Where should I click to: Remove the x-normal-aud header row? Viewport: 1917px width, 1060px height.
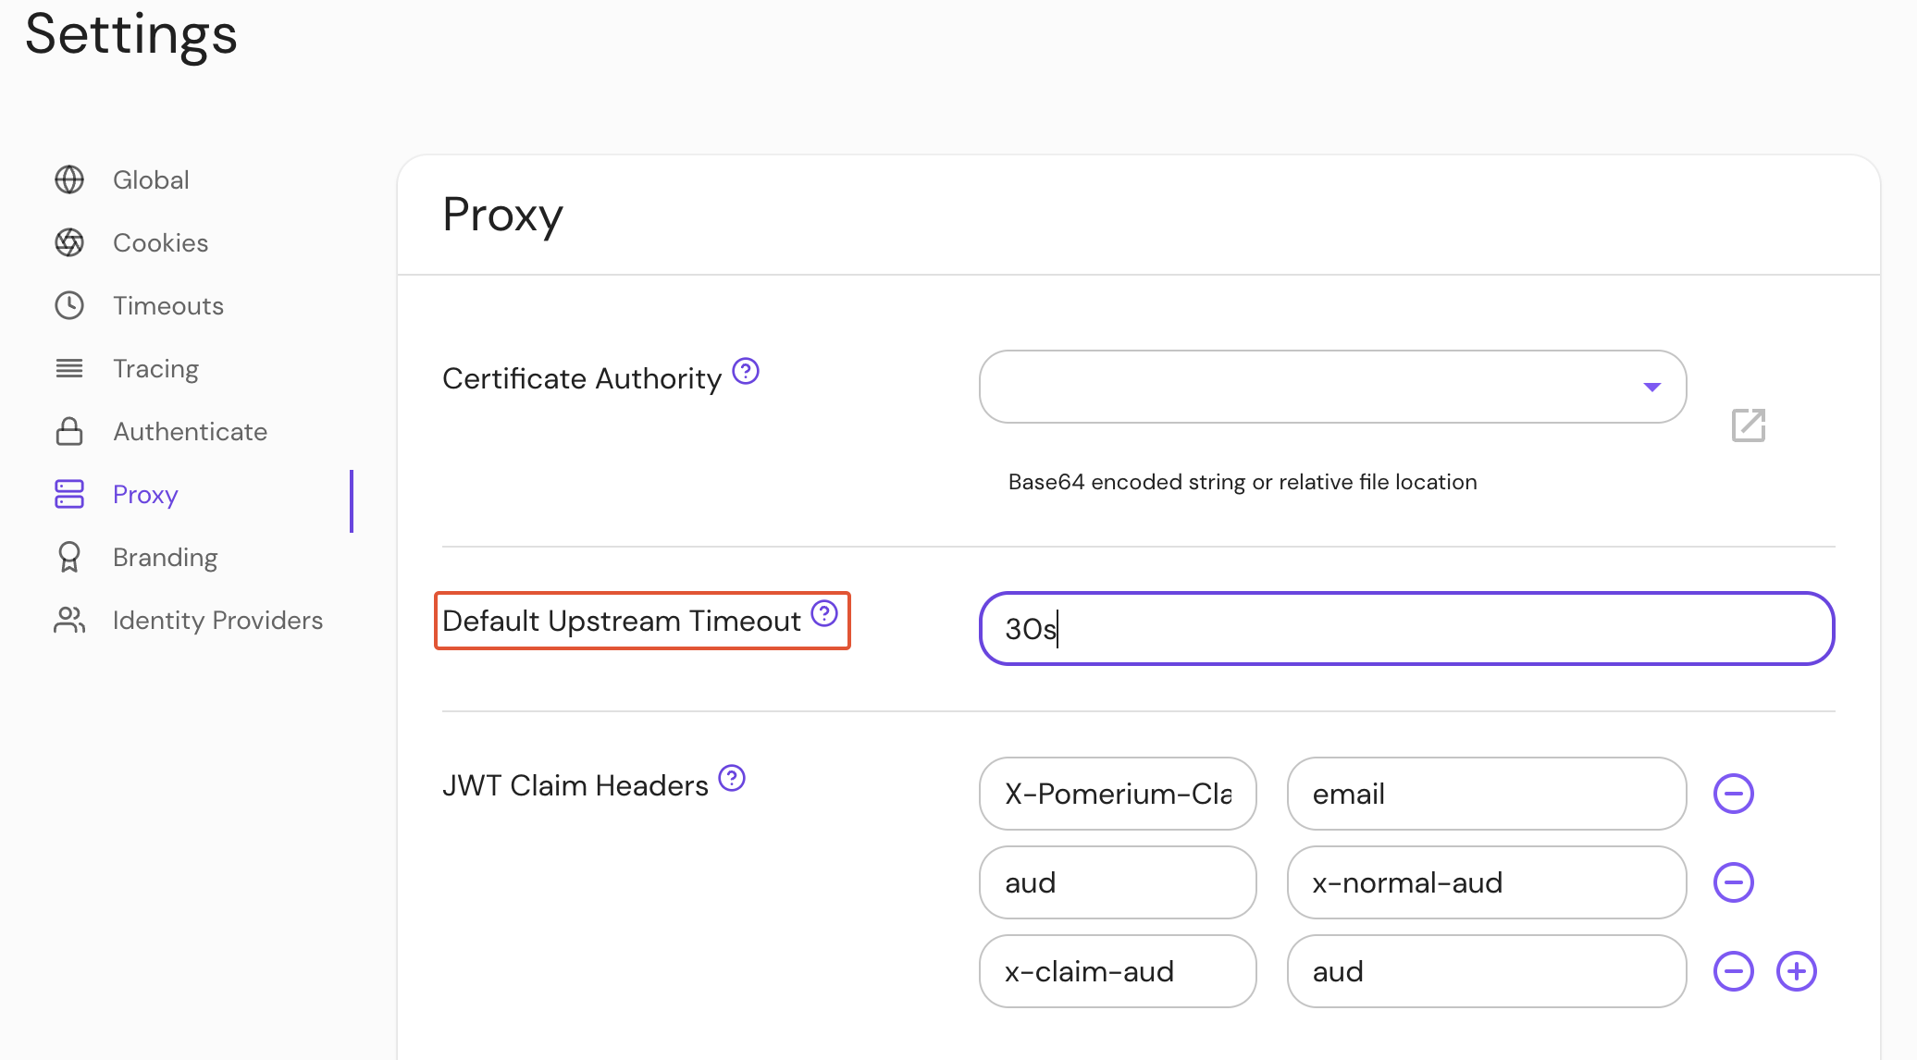pos(1733,882)
